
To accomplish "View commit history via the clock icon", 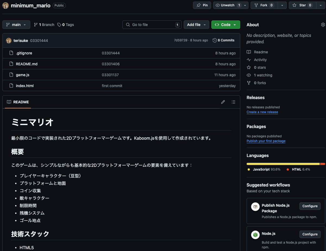I will pyautogui.click(x=214, y=40).
